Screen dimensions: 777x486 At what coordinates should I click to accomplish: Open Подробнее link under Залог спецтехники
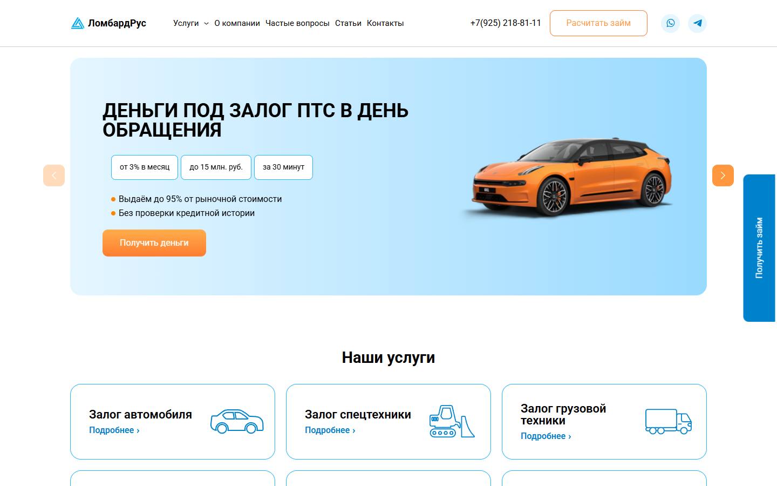pyautogui.click(x=330, y=430)
